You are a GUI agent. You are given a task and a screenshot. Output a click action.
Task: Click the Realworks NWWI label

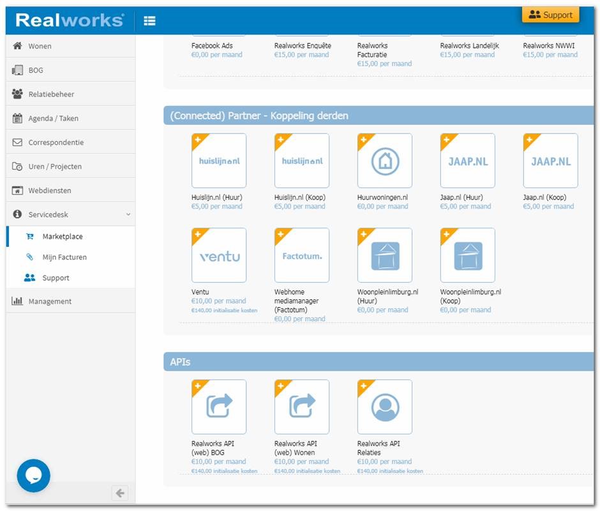[x=549, y=45]
